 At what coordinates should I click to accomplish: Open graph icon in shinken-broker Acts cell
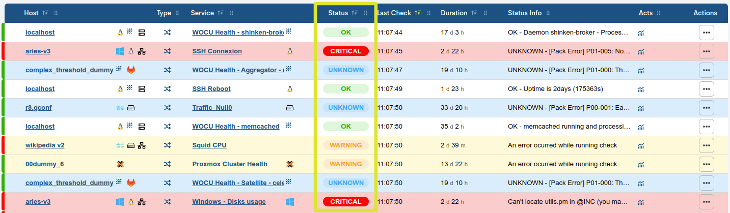[x=641, y=33]
